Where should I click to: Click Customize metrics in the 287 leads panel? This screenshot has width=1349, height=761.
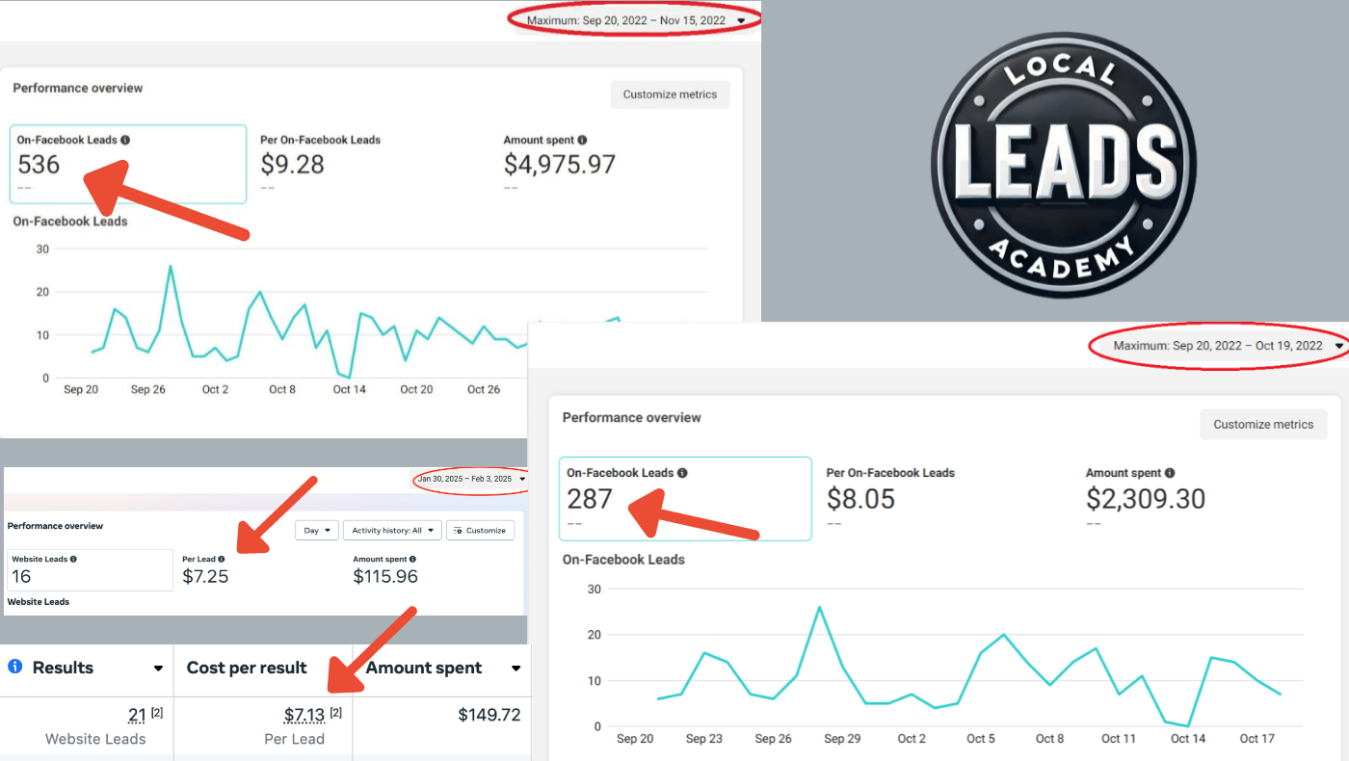pos(1263,424)
